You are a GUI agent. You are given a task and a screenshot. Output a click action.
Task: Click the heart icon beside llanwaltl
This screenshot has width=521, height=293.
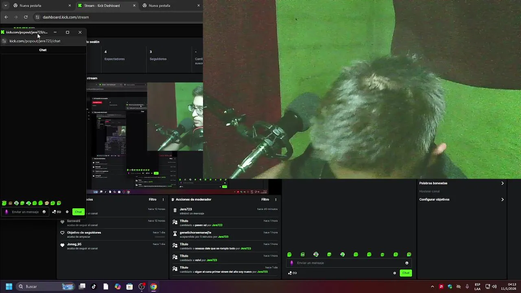tap(62, 222)
